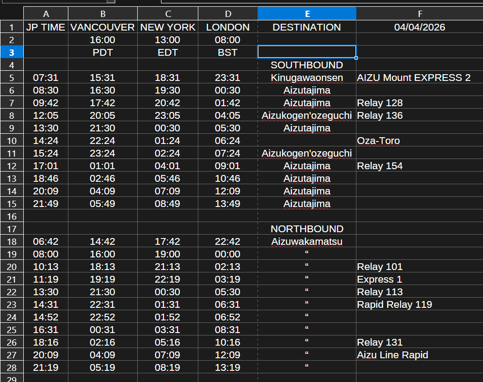Select column D header
Viewport: 483px width, 382px height.
(228, 14)
